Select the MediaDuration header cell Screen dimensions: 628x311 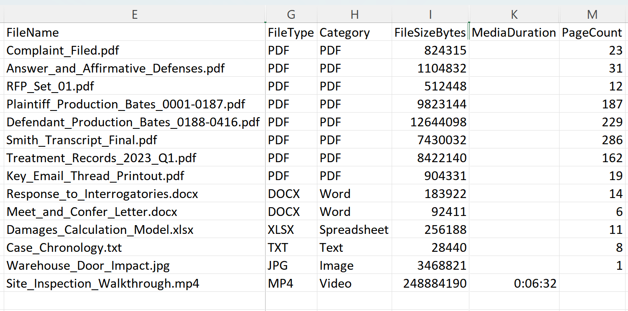point(514,33)
